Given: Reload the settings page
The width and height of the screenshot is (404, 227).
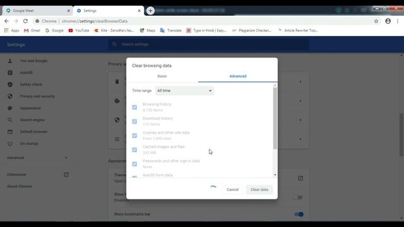Looking at the screenshot, I should [x=25, y=21].
